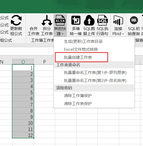Click the cell containing 4
The image size is (143, 146).
coord(23,86)
